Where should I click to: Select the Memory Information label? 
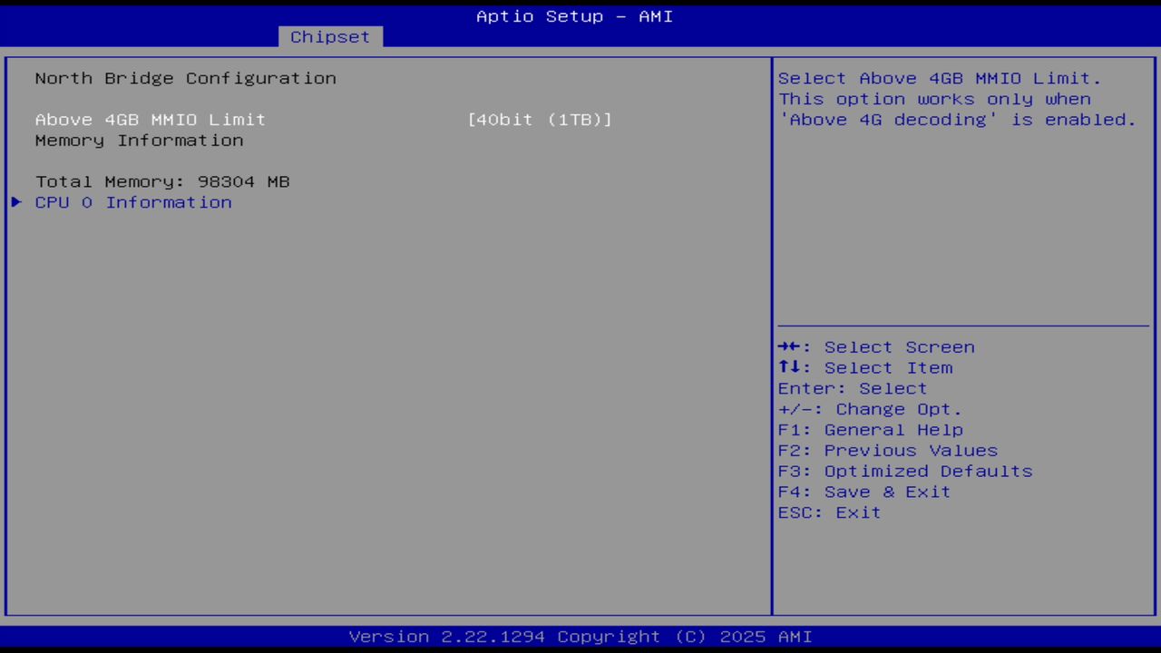tap(139, 140)
